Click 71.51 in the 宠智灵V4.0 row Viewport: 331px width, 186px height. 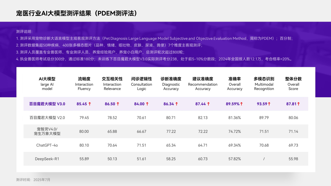(264, 131)
